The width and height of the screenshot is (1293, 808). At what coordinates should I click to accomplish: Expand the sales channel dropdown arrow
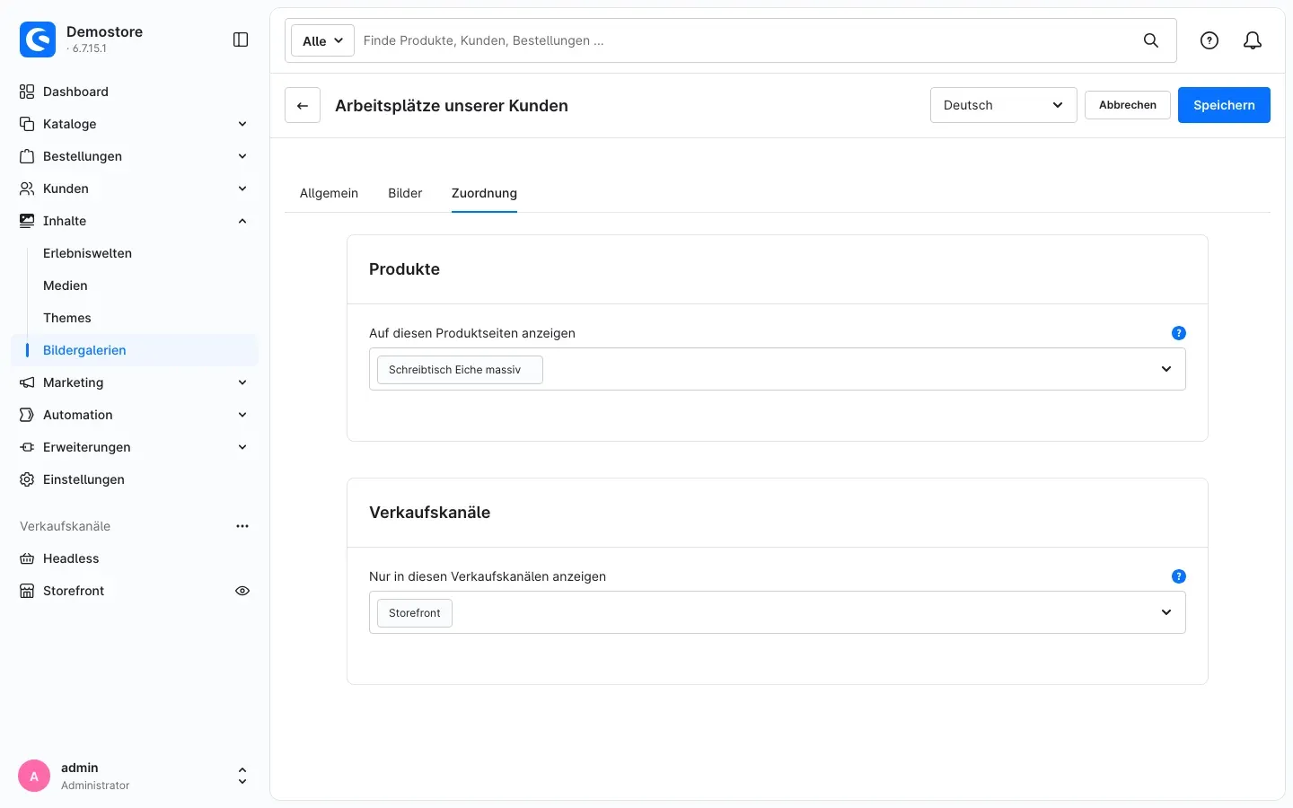click(x=1166, y=612)
